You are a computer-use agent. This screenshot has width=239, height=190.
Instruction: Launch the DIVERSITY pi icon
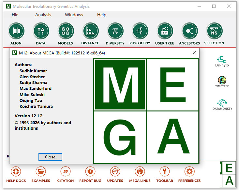tap(115, 31)
